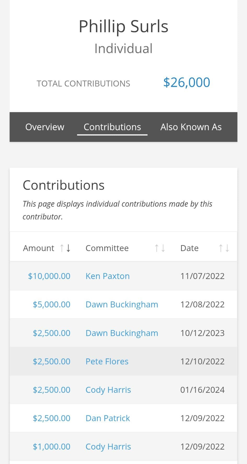Click the $1,000.00 contribution amount
Image resolution: width=247 pixels, height=464 pixels.
[x=51, y=446]
